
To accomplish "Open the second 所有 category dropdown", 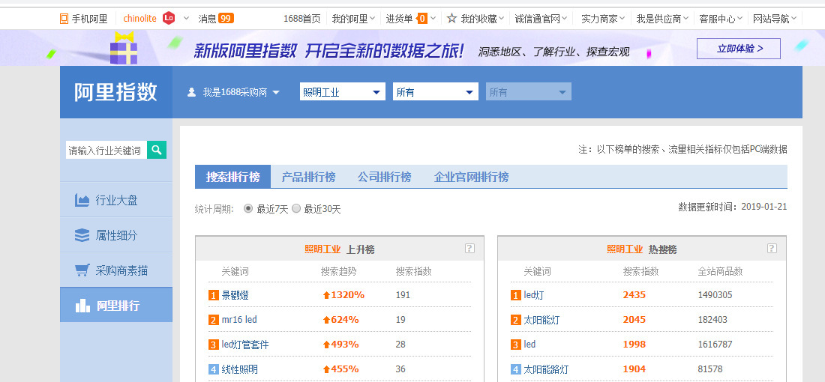I will click(436, 92).
